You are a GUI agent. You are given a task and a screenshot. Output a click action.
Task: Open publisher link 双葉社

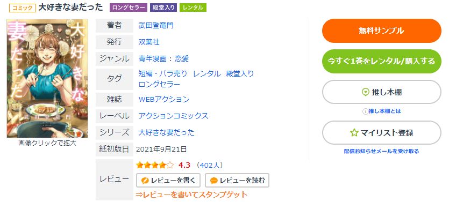click(x=149, y=42)
